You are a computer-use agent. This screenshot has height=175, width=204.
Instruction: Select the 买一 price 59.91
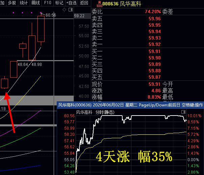point(154,52)
